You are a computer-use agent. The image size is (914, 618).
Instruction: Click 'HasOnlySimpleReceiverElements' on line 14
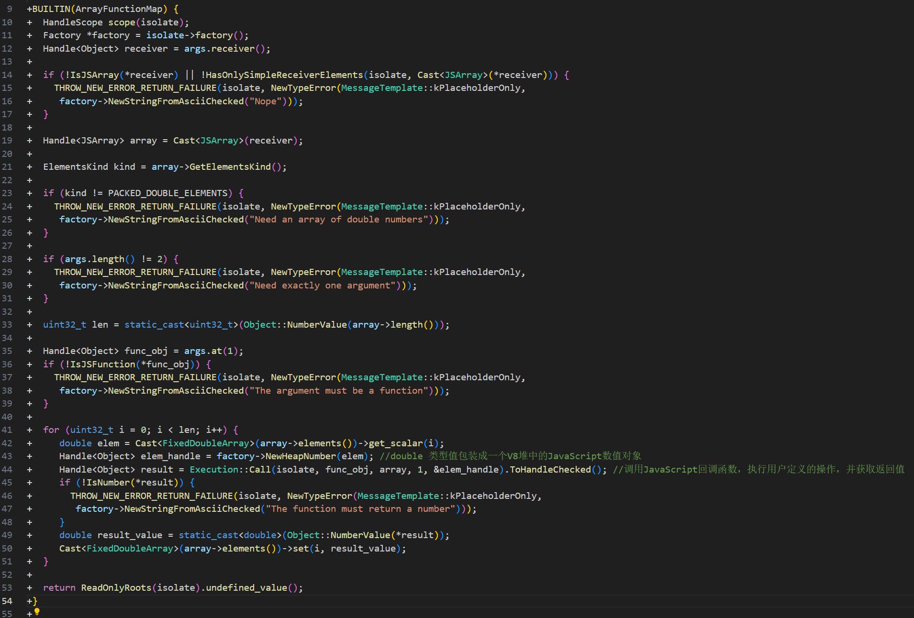(x=285, y=75)
